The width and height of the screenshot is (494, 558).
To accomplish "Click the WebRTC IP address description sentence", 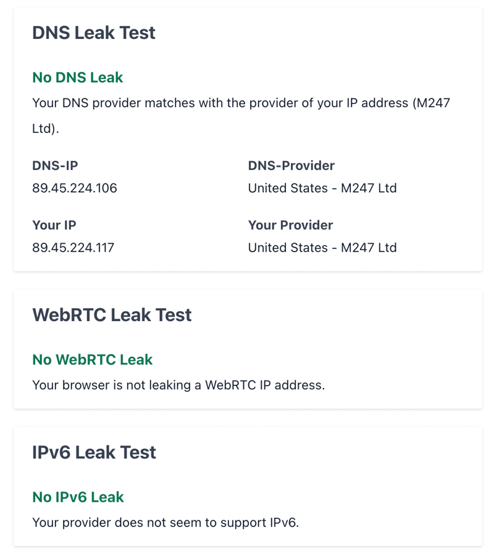I will [178, 385].
